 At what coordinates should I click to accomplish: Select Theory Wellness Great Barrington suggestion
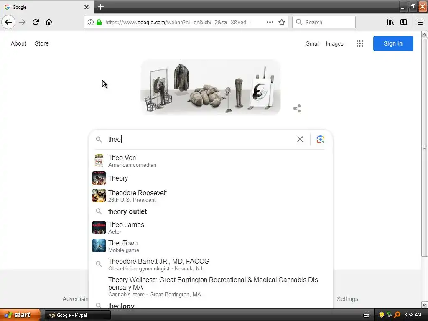point(211,287)
